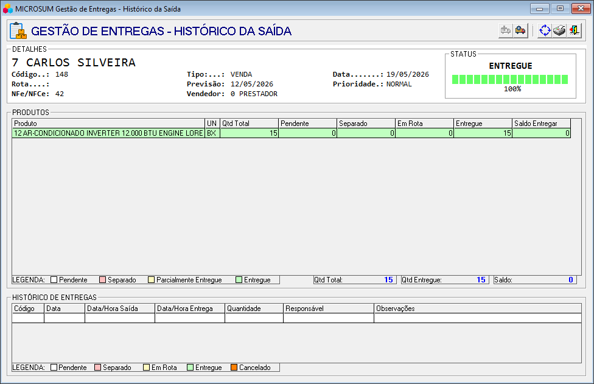Exit the screen with the door icon
Screen dimensions: 594x384
574,30
